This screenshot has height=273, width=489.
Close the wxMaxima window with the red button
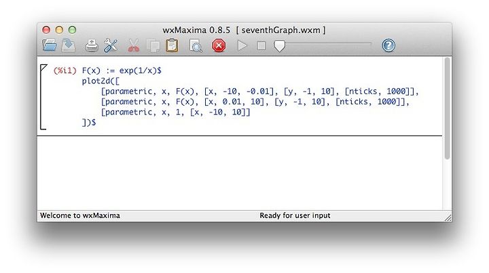[x=46, y=30]
